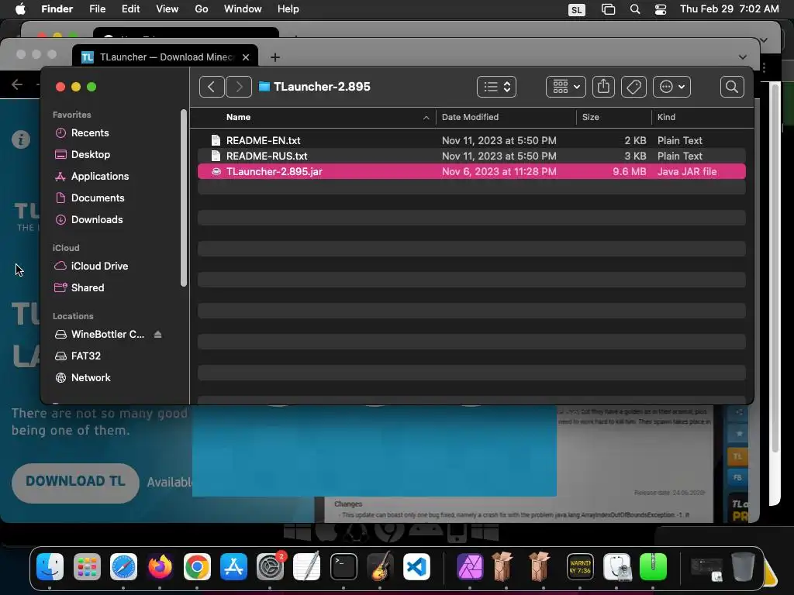Click the Edit Tags icon in Finder toolbar

(634, 87)
